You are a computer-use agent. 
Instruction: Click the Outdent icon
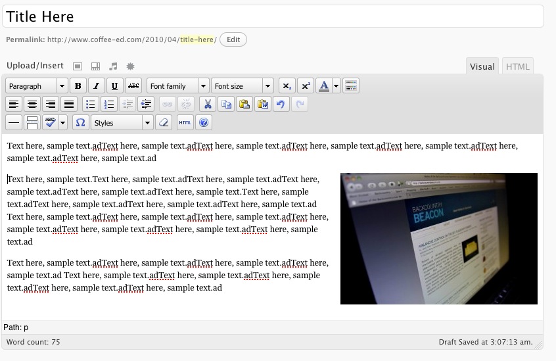coord(127,105)
